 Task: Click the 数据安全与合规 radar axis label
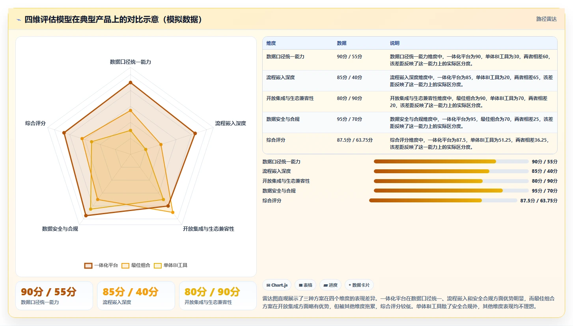point(60,229)
